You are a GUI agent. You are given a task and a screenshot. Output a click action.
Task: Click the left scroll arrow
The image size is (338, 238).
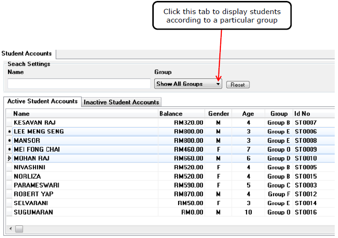(x=11, y=229)
